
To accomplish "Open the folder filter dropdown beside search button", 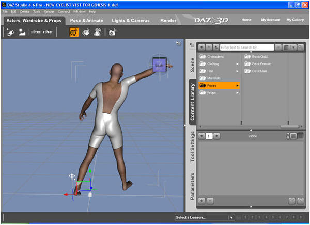I will (x=289, y=47).
